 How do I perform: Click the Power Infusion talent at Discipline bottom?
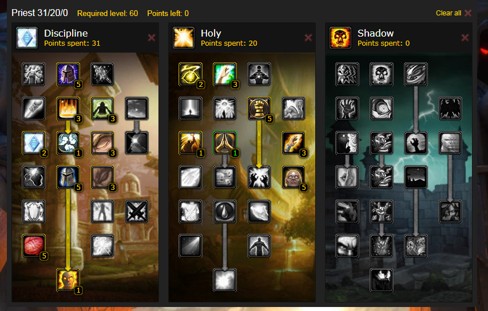[x=68, y=280]
